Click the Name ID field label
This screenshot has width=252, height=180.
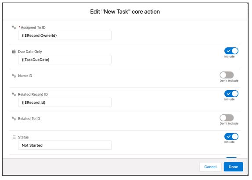click(25, 76)
